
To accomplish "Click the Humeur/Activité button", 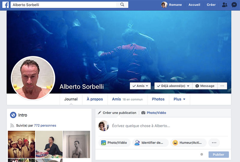I will (189, 143).
